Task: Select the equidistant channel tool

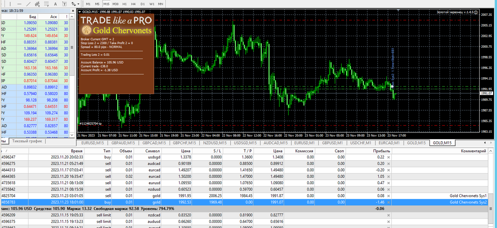Action: tap(37, 4)
